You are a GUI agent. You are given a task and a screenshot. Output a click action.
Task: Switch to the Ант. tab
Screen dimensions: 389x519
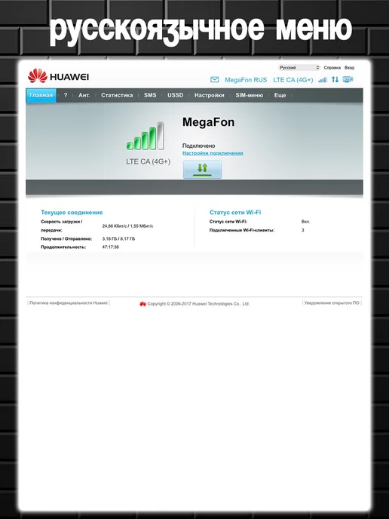(x=84, y=95)
